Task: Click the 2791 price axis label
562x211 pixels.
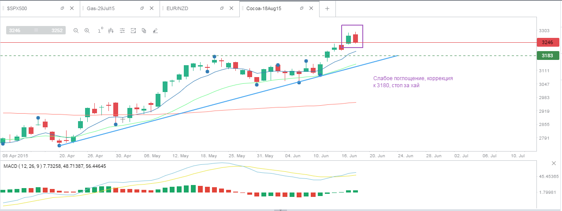Action: pyautogui.click(x=543, y=138)
